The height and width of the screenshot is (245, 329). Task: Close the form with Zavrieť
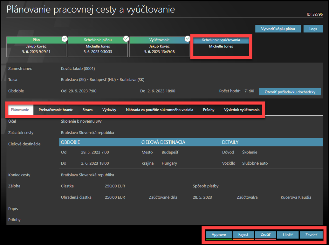pyautogui.click(x=311, y=235)
